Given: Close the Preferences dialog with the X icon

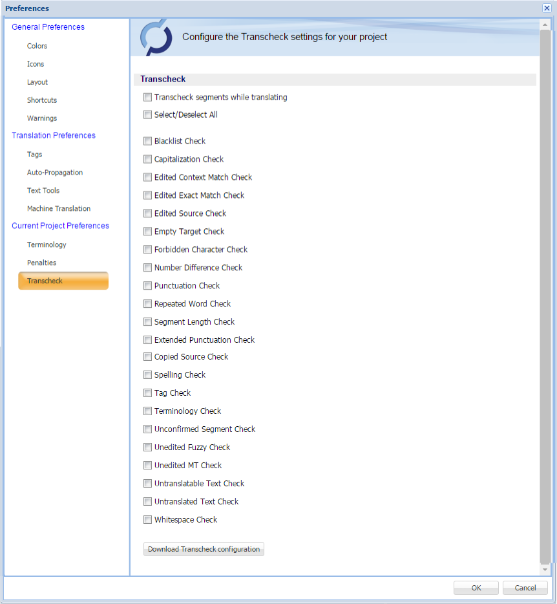Looking at the screenshot, I should pos(547,8).
